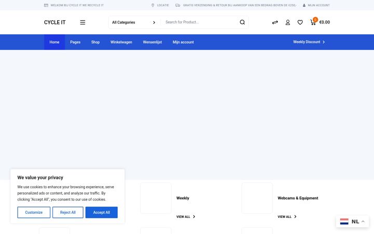Click the arrow next to Weekly VIEW ALL
The image size is (374, 234).
click(x=194, y=216)
